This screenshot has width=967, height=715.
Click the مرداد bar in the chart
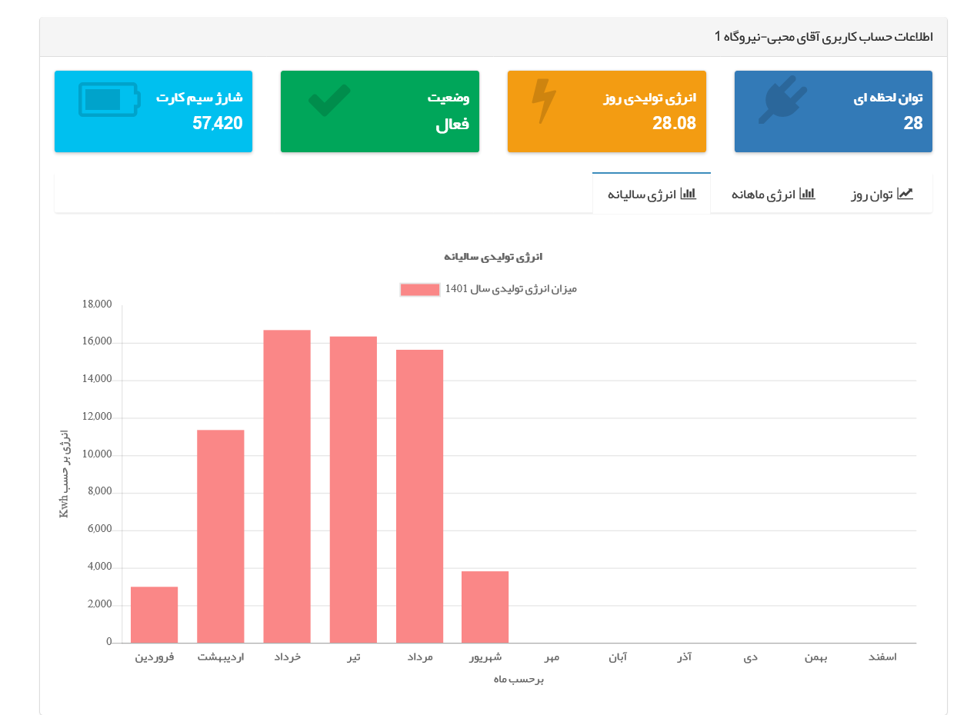[x=419, y=497]
